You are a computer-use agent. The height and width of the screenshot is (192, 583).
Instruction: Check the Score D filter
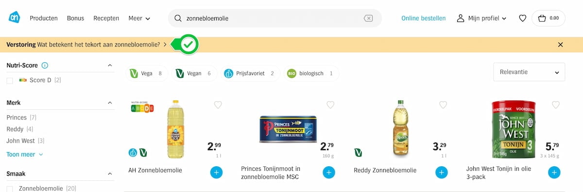(10, 81)
